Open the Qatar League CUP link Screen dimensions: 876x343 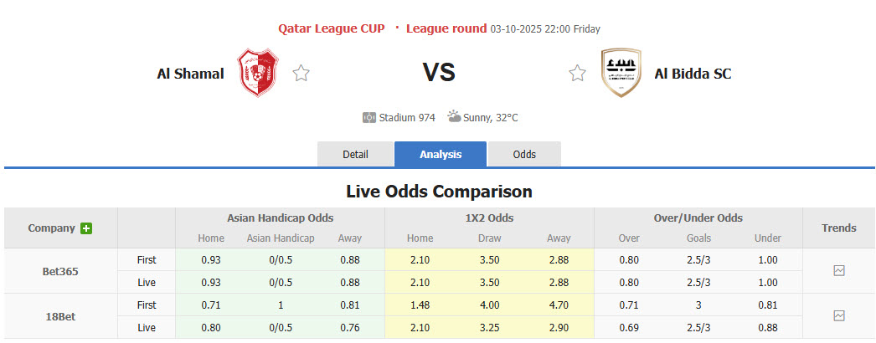(x=332, y=28)
